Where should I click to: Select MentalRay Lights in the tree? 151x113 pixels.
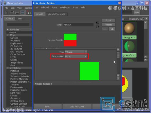tap(19, 90)
